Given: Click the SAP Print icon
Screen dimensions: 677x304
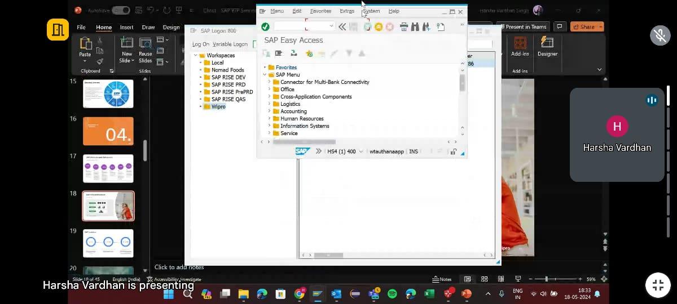Looking at the screenshot, I should pos(404,26).
